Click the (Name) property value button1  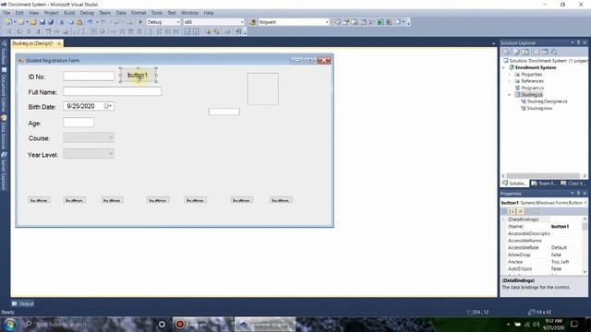click(560, 227)
